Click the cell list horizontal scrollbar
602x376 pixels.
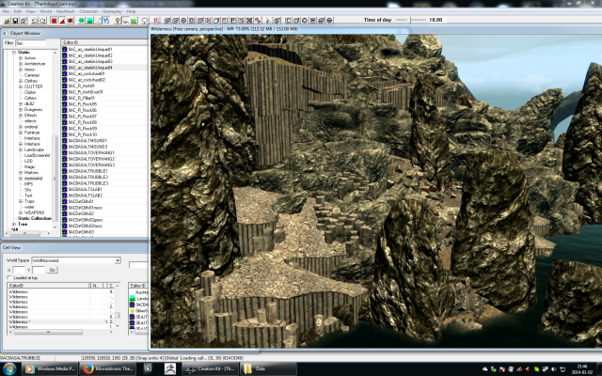tap(48, 332)
